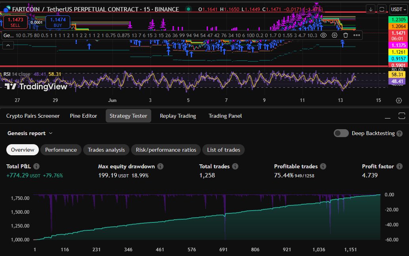Click the 199.19 USDT drawdown value
Image resolution: width=409 pixels, height=256 pixels.
[x=114, y=175]
